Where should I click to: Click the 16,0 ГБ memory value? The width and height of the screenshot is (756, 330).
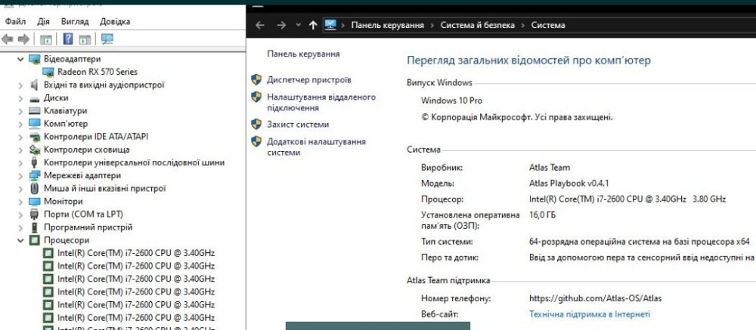coord(542,215)
